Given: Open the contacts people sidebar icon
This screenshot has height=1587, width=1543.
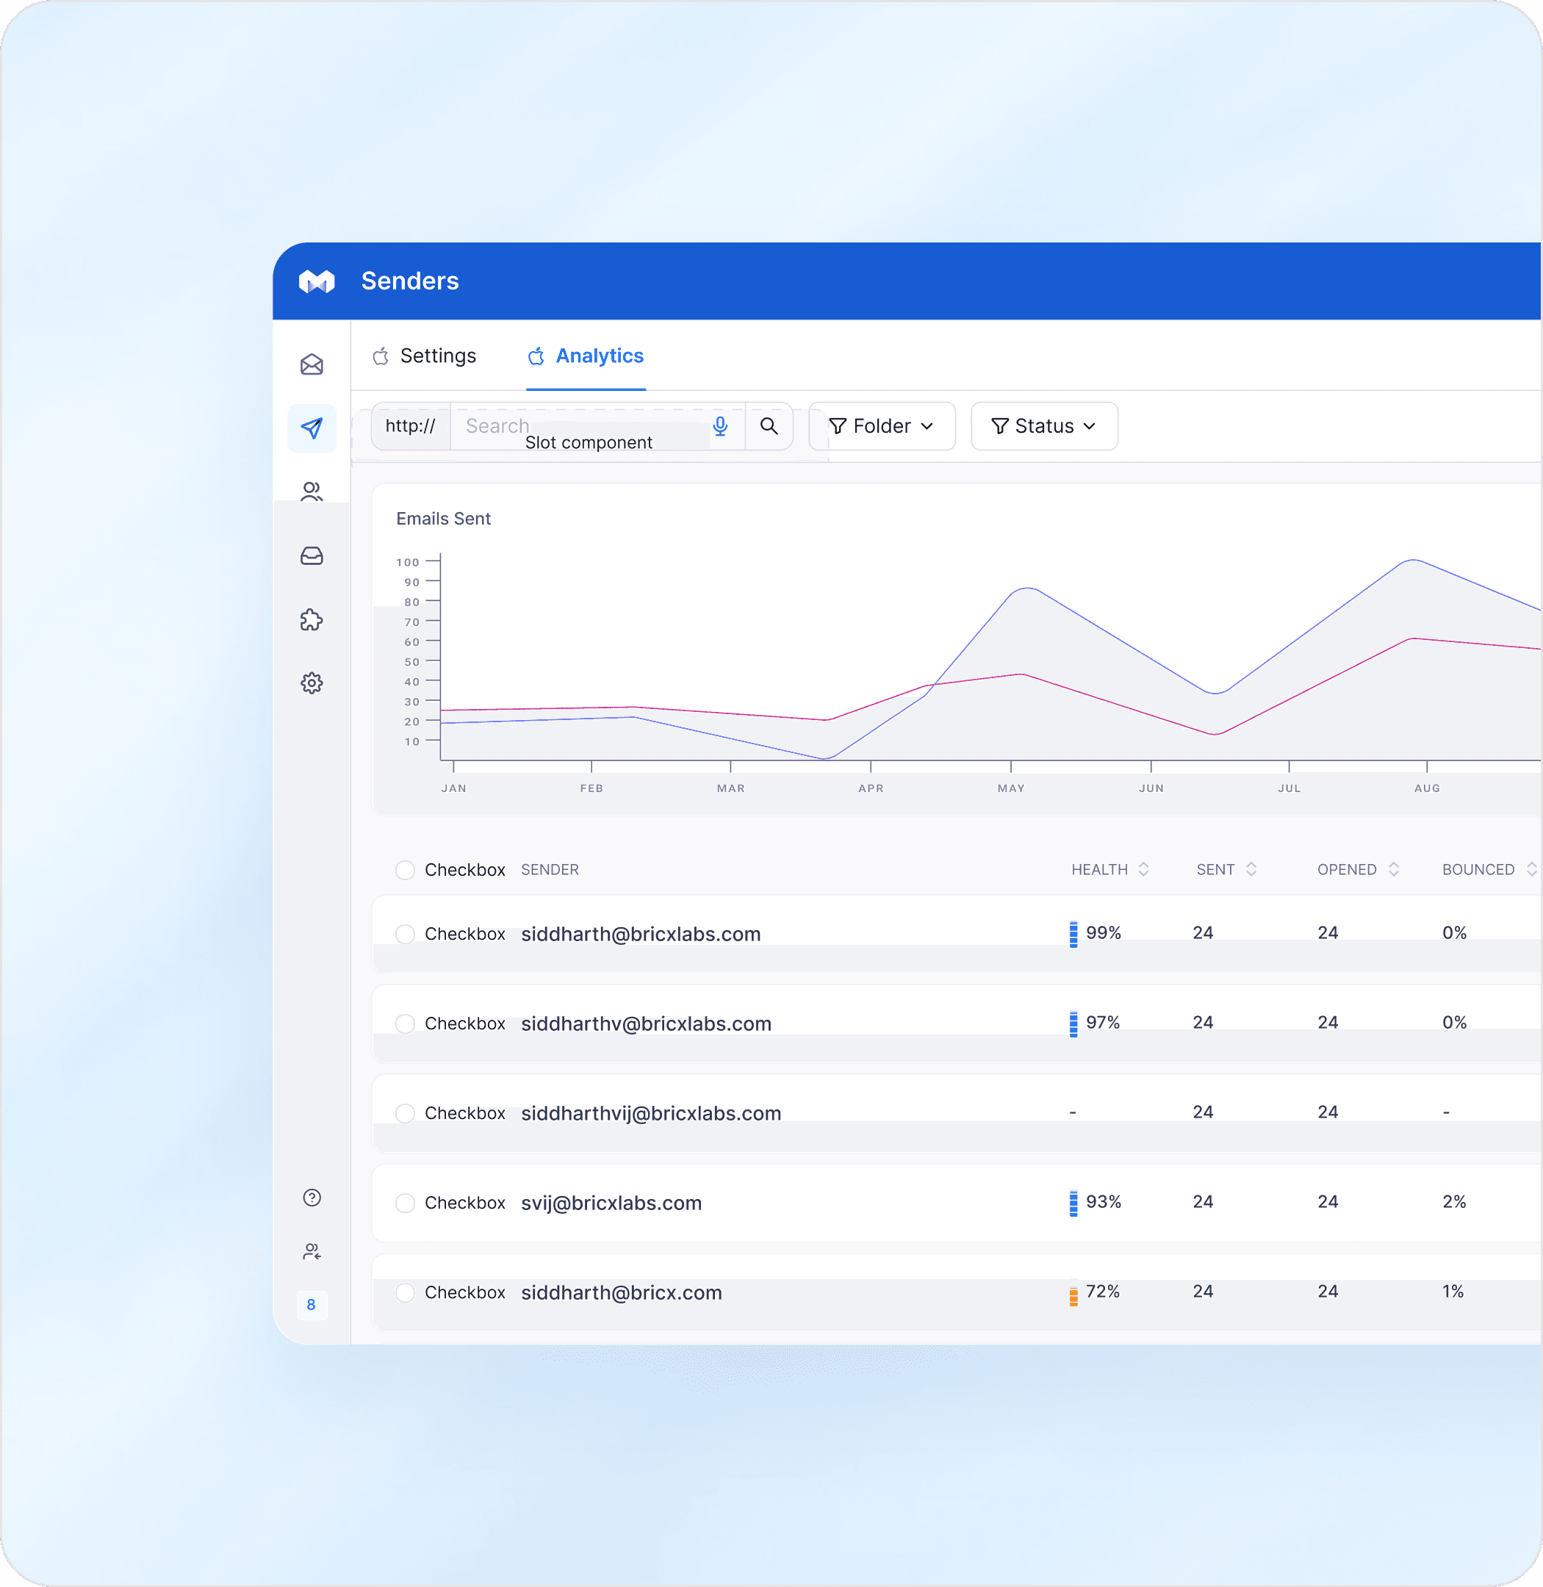Looking at the screenshot, I should (x=312, y=492).
